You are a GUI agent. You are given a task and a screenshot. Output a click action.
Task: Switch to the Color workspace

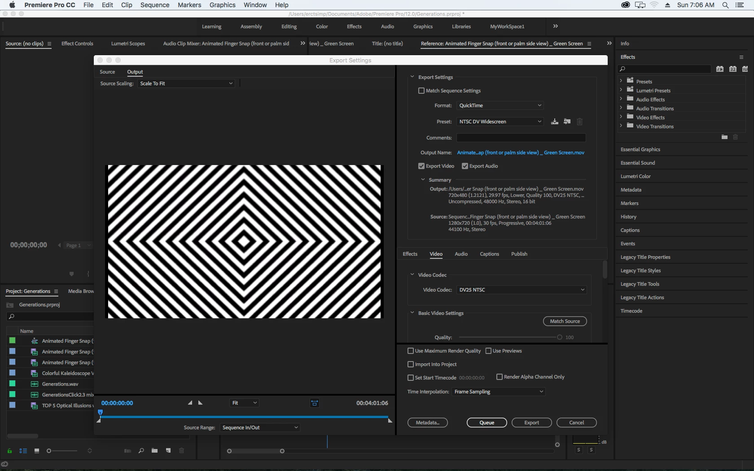pos(322,26)
